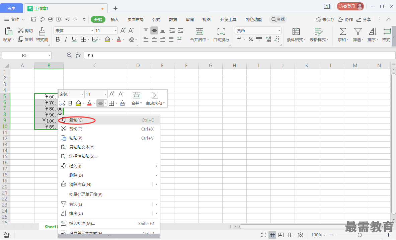Click the Format Painter (格式刷) brush

tap(42, 31)
